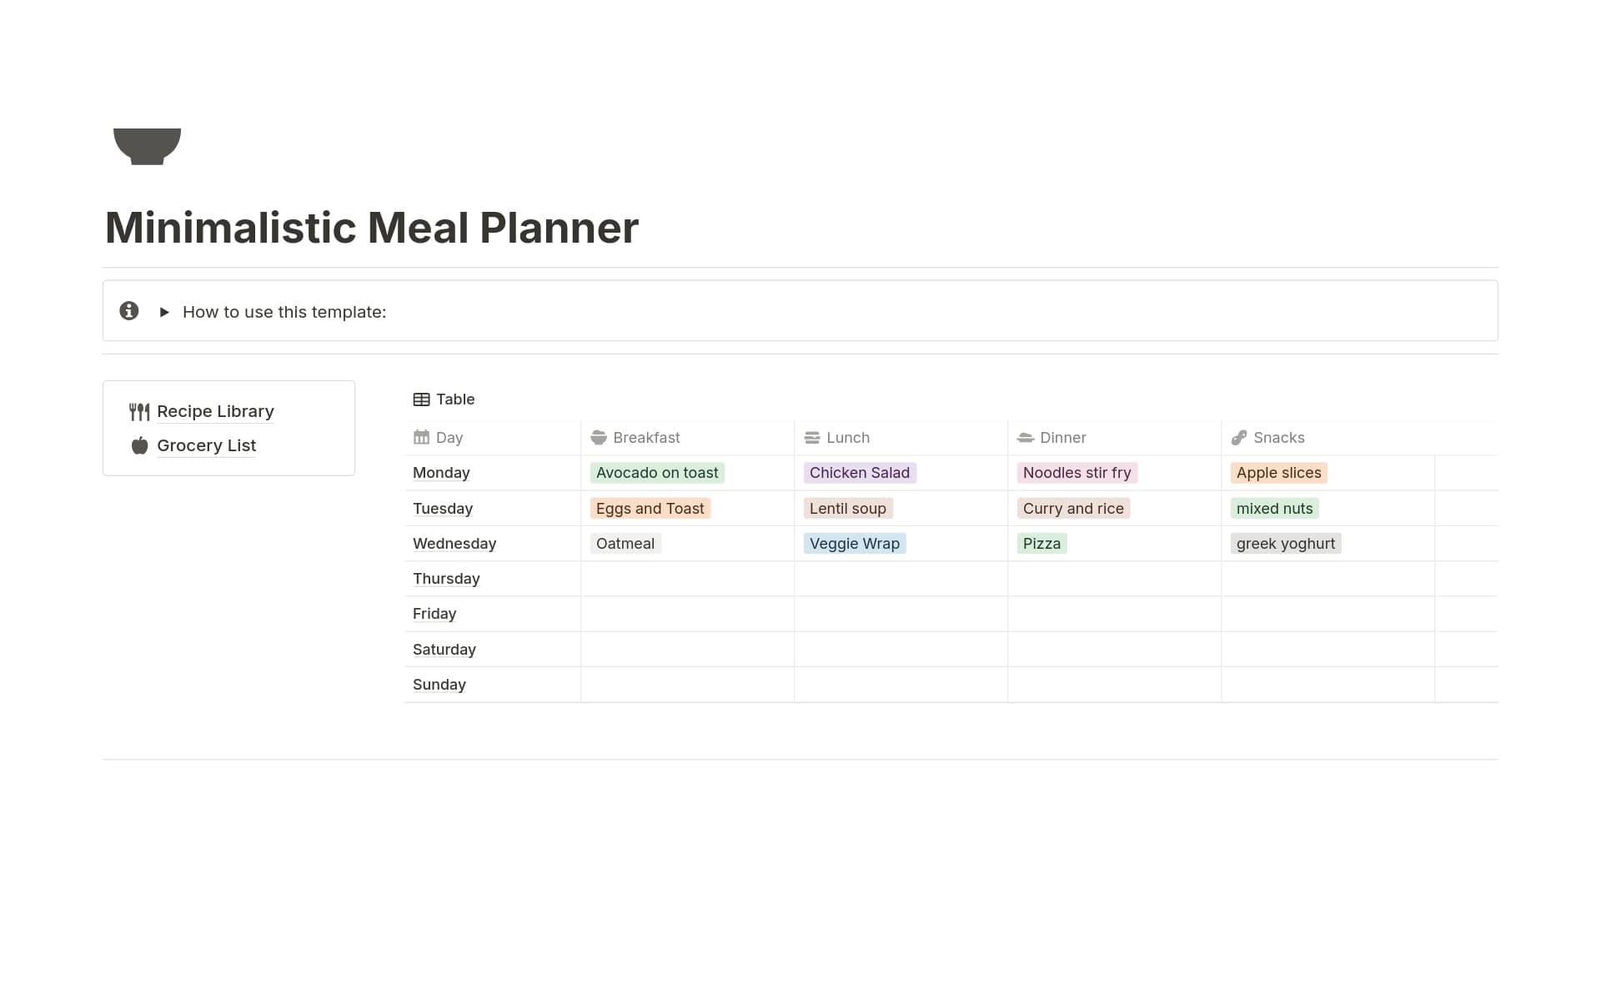
Task: Open the Grocery List page
Action: tap(206, 445)
